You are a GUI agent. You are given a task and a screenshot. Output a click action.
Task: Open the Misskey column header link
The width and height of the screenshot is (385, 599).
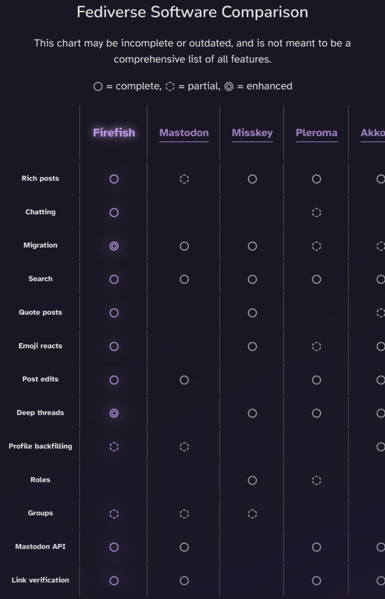tap(252, 133)
